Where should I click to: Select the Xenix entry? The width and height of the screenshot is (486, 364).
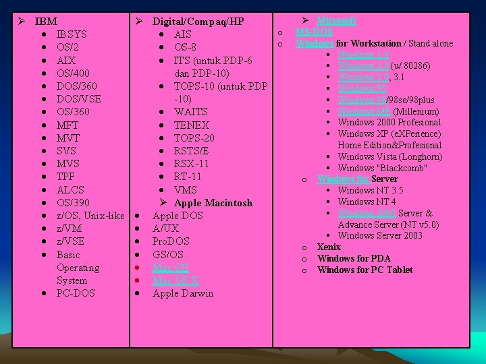[329, 247]
